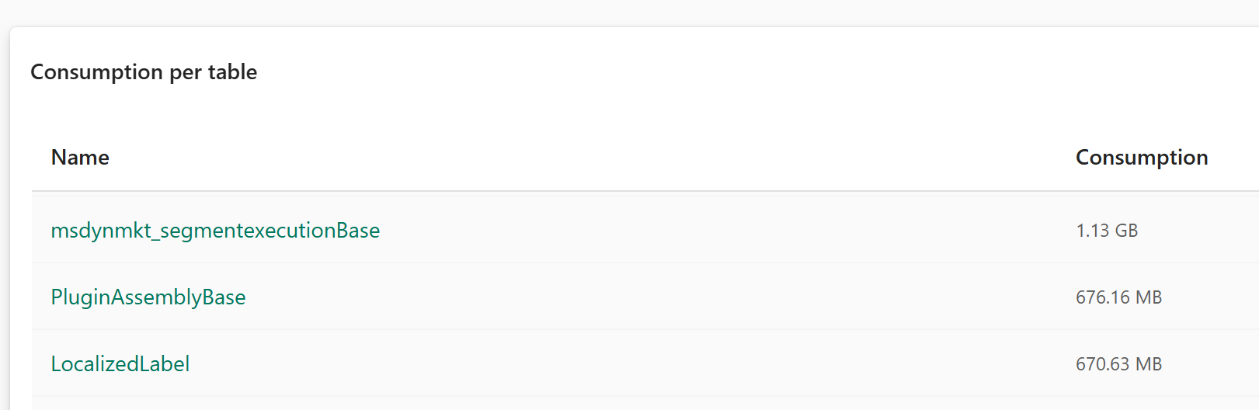Click empty card space right of the heading

[x=699, y=72]
